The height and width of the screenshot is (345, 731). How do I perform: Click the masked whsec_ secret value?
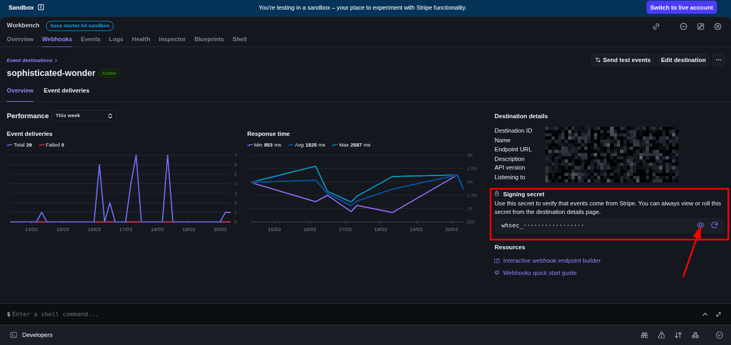[x=542, y=225]
